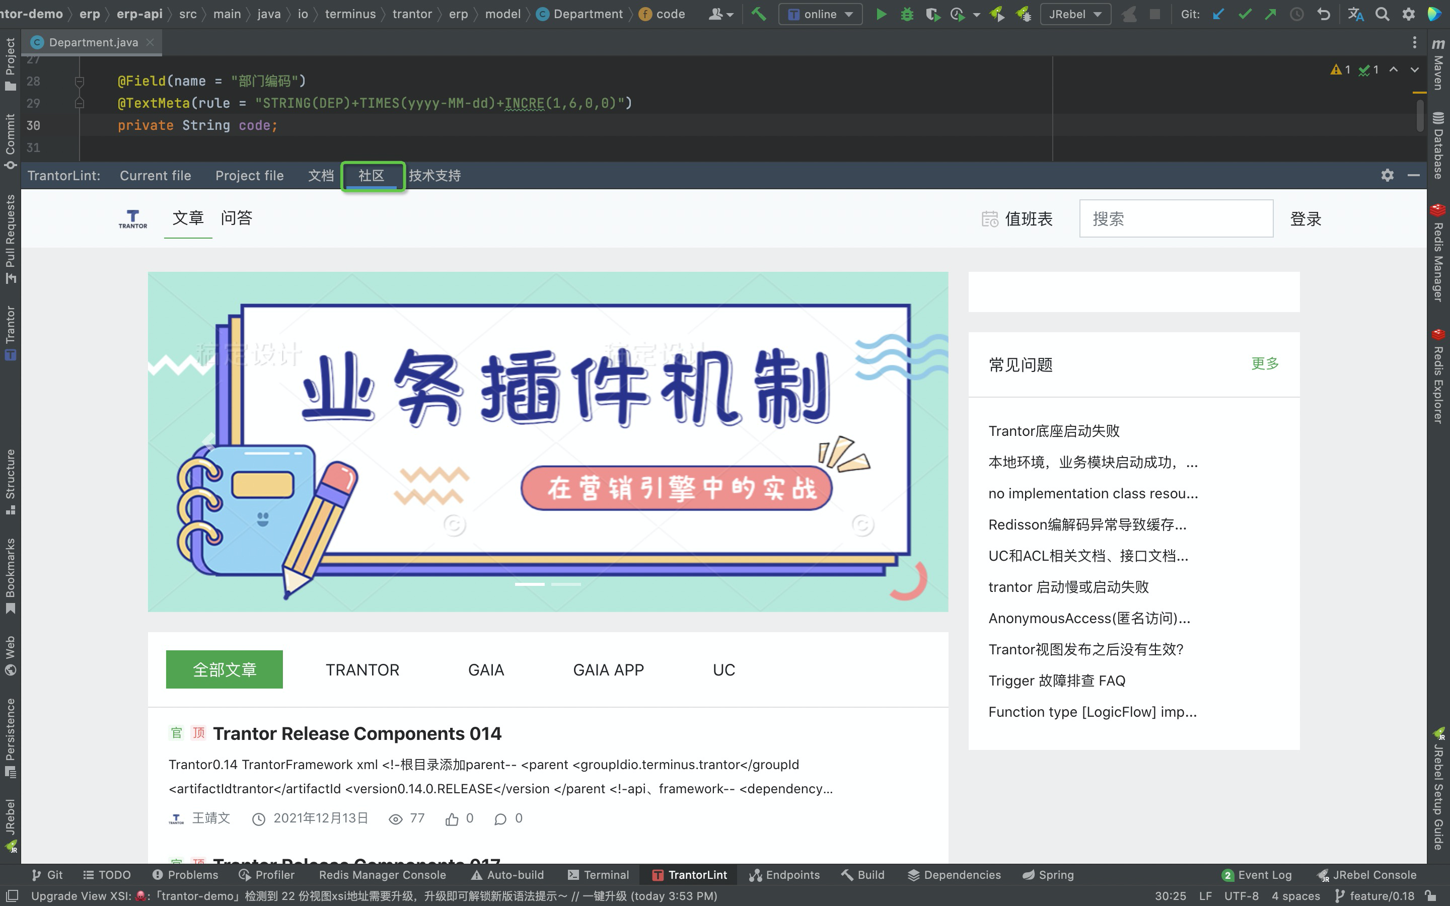
Task: Open FAQ Trigger 故障排查 FAQ
Action: coord(1057,681)
